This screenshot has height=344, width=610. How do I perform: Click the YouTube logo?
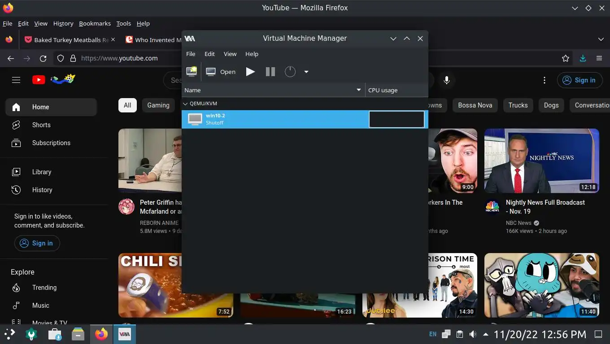(54, 80)
